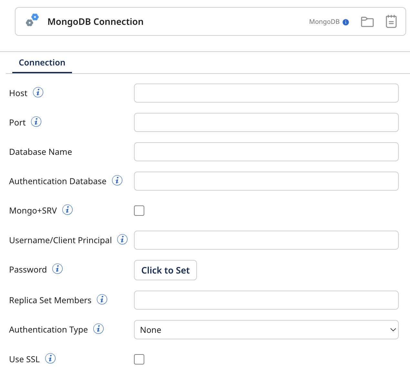This screenshot has width=410, height=369.
Task: Open the Host info tooltip icon
Action: tap(38, 92)
